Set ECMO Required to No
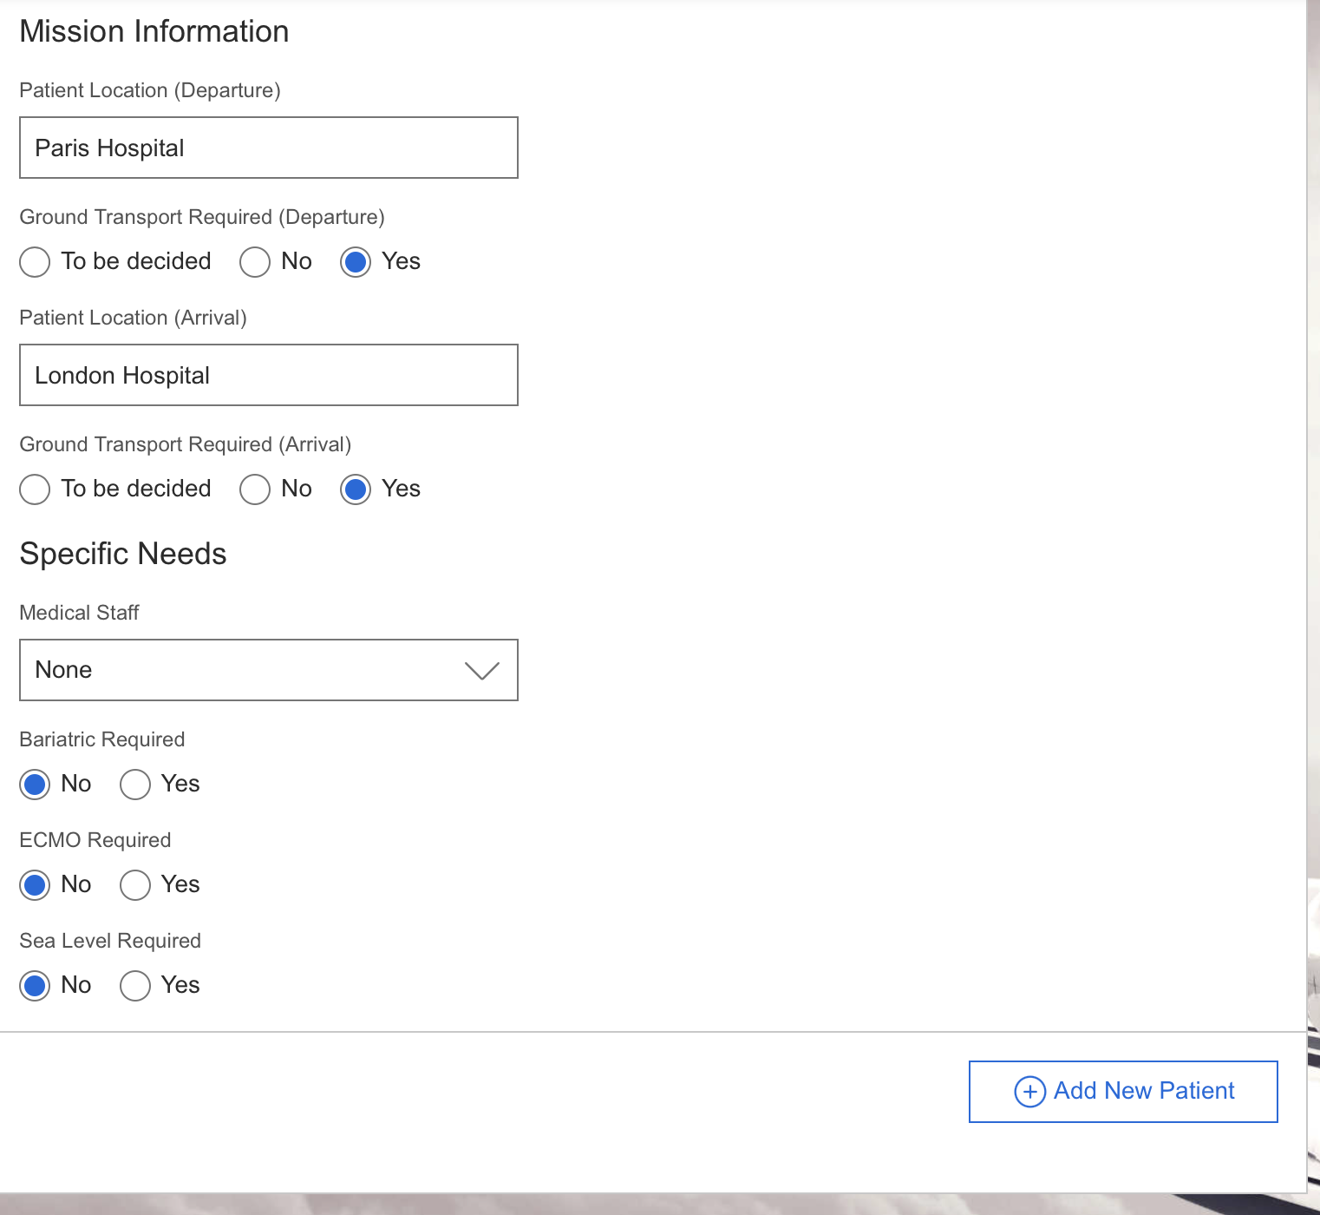1320x1215 pixels. tap(35, 885)
